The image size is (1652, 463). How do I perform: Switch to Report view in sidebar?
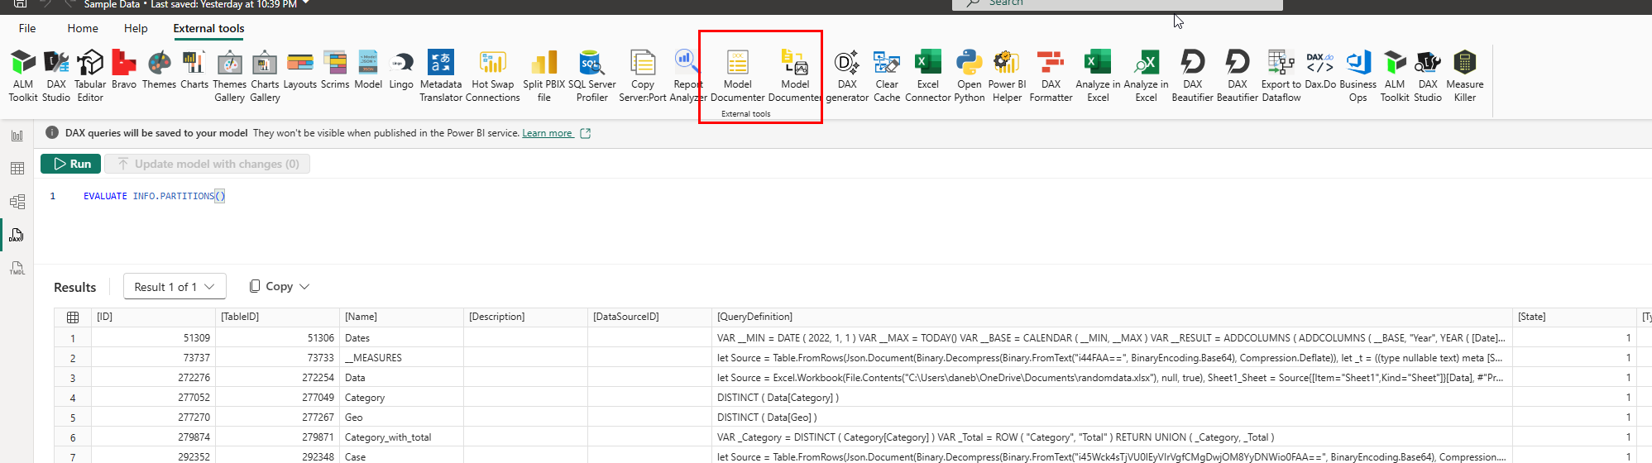click(17, 136)
